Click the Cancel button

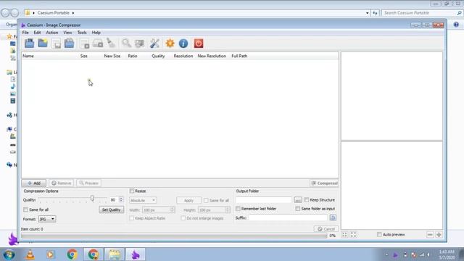(x=326, y=229)
